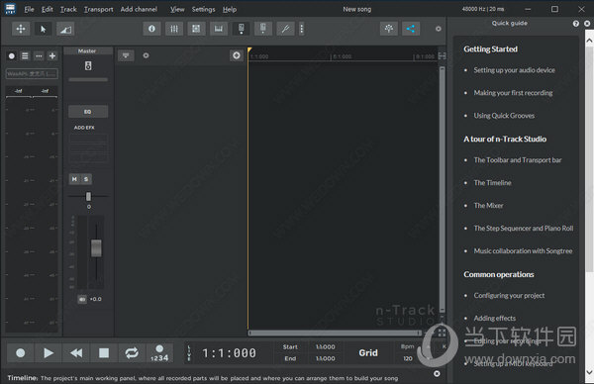Click the timeline horizontal scrollbar
This screenshot has height=384, width=594.
click(x=335, y=333)
